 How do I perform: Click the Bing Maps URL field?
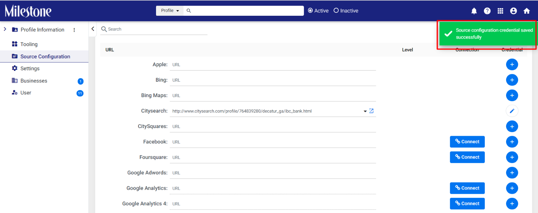coord(273,95)
